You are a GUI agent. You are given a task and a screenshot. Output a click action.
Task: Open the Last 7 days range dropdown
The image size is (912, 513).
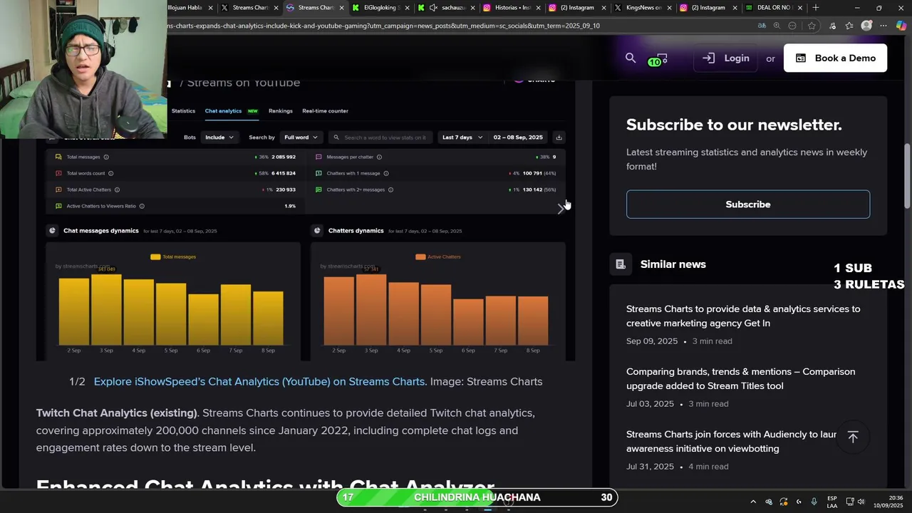click(462, 138)
